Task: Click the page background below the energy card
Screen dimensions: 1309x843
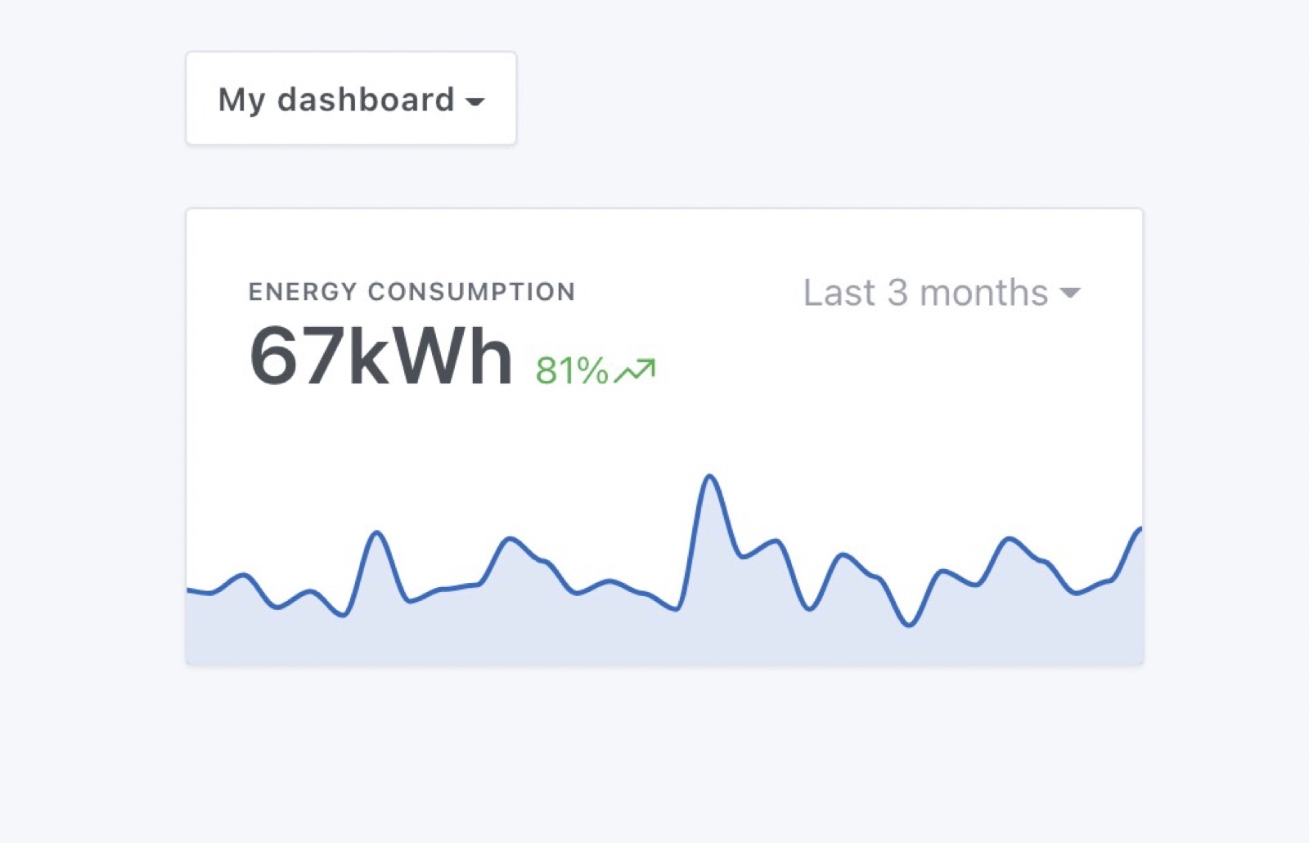Action: pyautogui.click(x=654, y=760)
